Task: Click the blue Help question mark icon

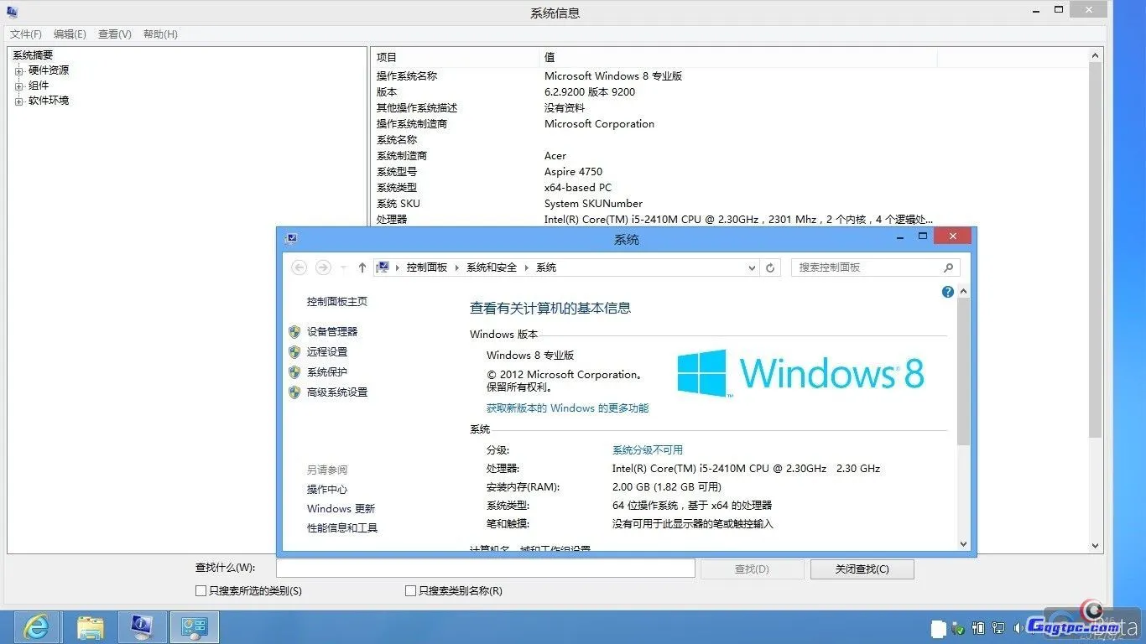Action: pos(947,292)
